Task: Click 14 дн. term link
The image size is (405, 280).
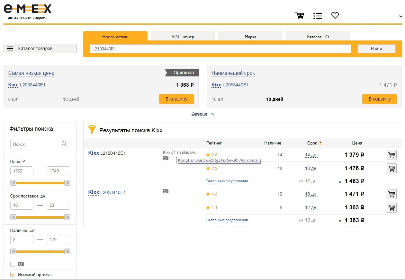Action: (x=311, y=155)
